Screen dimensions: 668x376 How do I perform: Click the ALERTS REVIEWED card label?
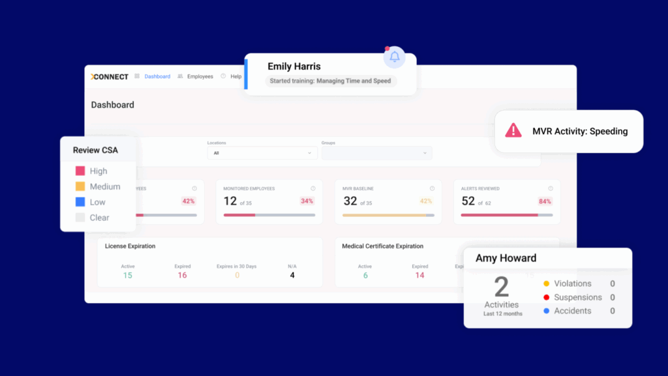[x=480, y=188]
